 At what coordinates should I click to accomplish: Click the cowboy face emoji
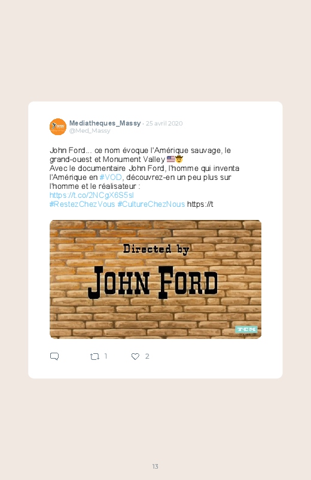click(x=179, y=159)
